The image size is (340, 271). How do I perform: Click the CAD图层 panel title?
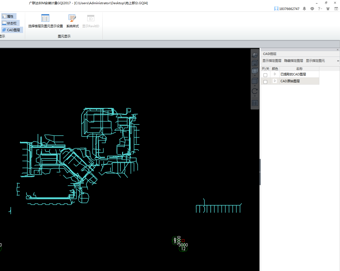click(x=270, y=54)
